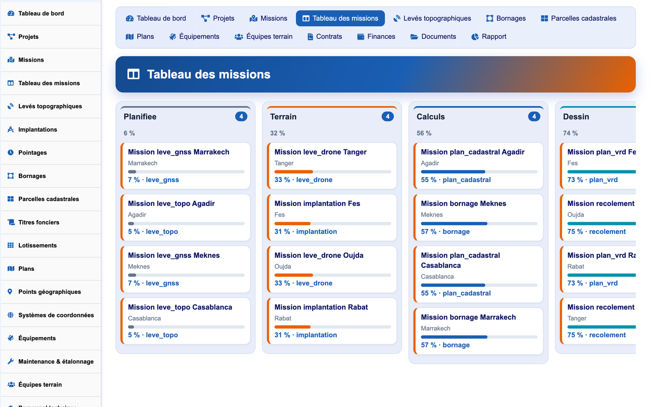Navigate to Lotissements in the sidebar
651x407 pixels.
click(x=51, y=246)
